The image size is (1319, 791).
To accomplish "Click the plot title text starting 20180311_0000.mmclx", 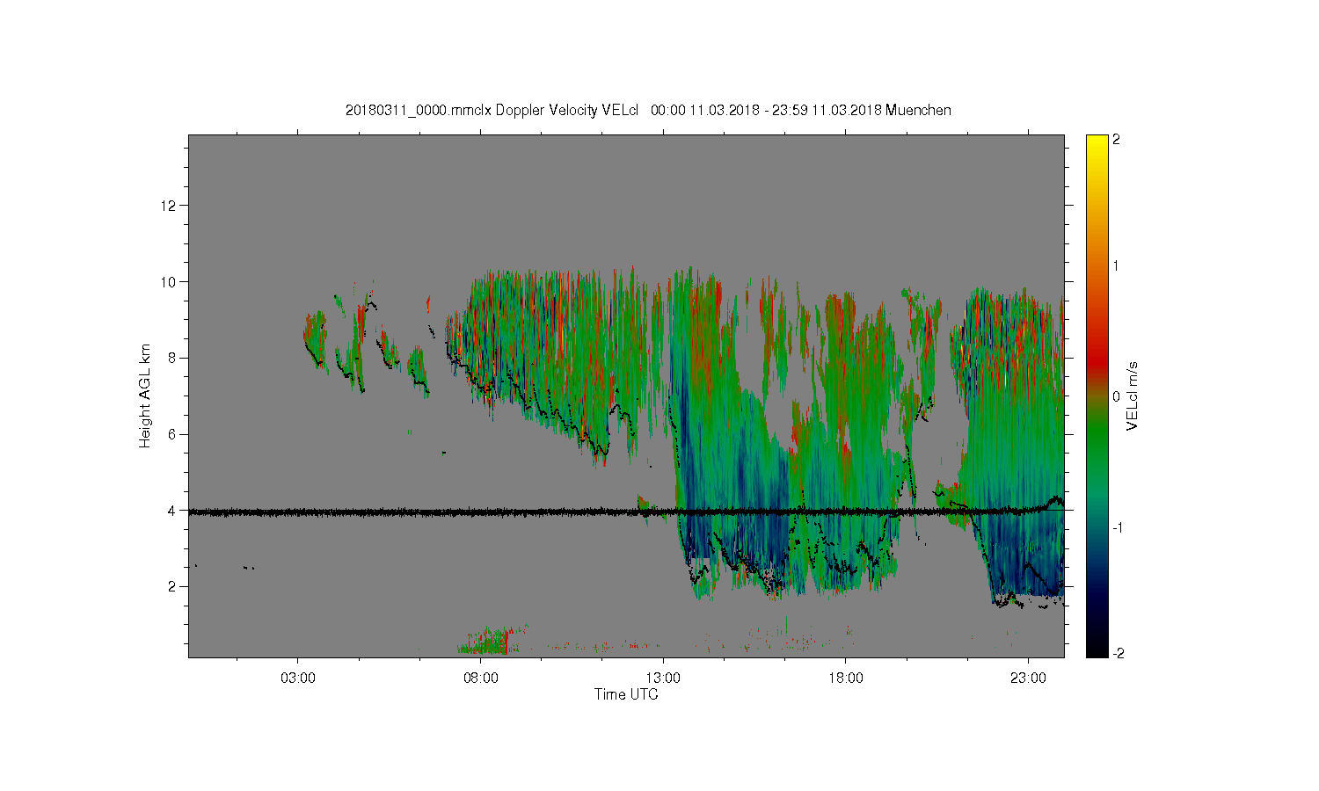I will pos(648,110).
